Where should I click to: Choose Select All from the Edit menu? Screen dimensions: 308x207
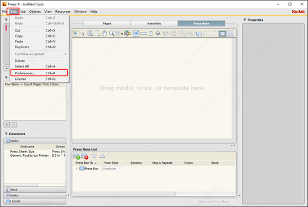pos(40,66)
